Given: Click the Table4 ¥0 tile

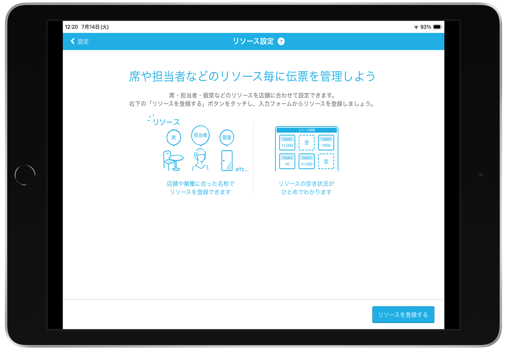Looking at the screenshot, I should [287, 161].
